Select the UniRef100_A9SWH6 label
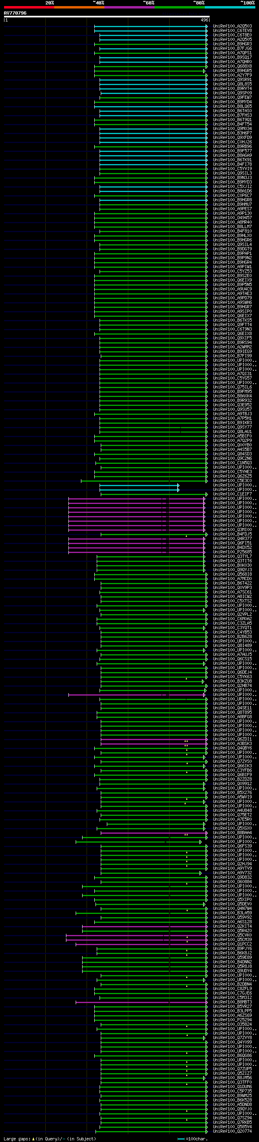Image resolution: width=259 pixels, height=1142 pixels. [232, 302]
